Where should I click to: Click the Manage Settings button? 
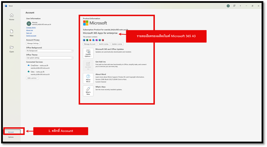click(33, 43)
